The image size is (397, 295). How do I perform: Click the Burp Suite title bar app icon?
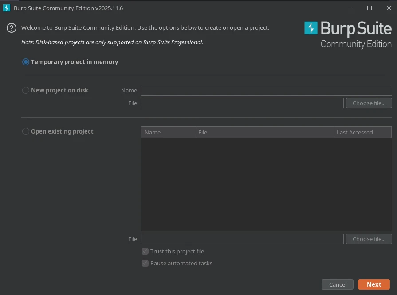point(7,8)
